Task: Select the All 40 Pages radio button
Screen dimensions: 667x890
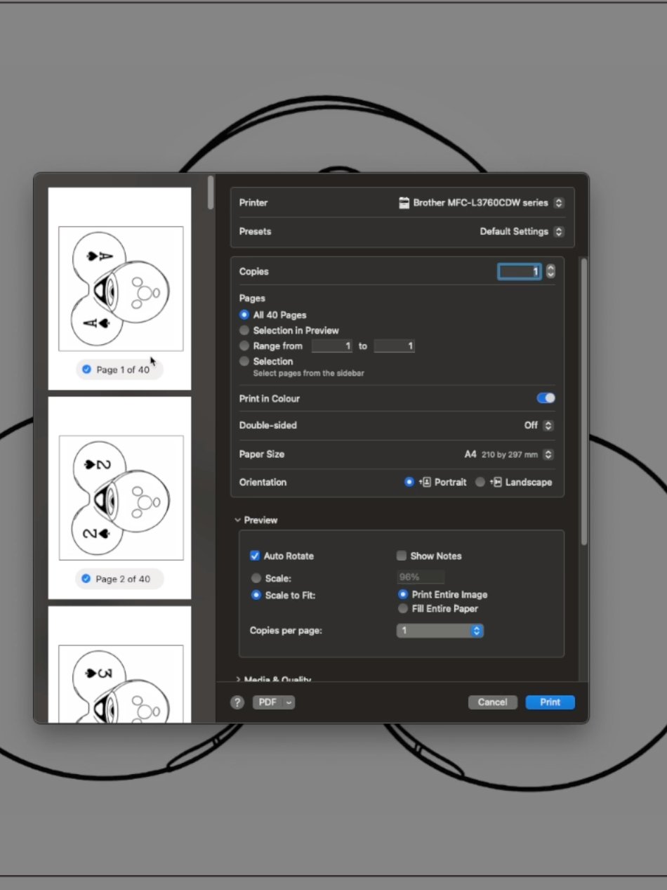Action: [x=244, y=315]
